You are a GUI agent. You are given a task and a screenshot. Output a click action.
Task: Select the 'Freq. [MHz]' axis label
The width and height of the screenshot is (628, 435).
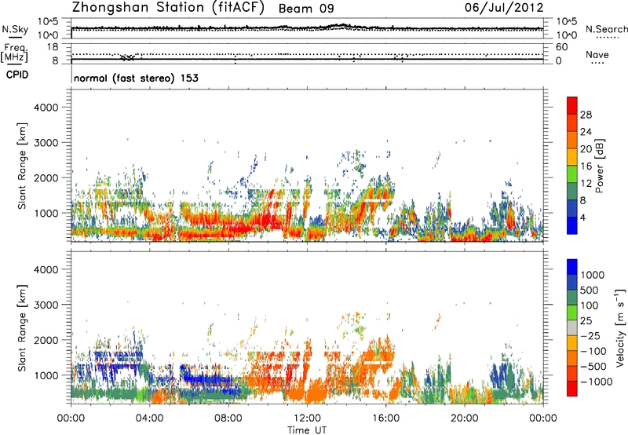pos(14,53)
